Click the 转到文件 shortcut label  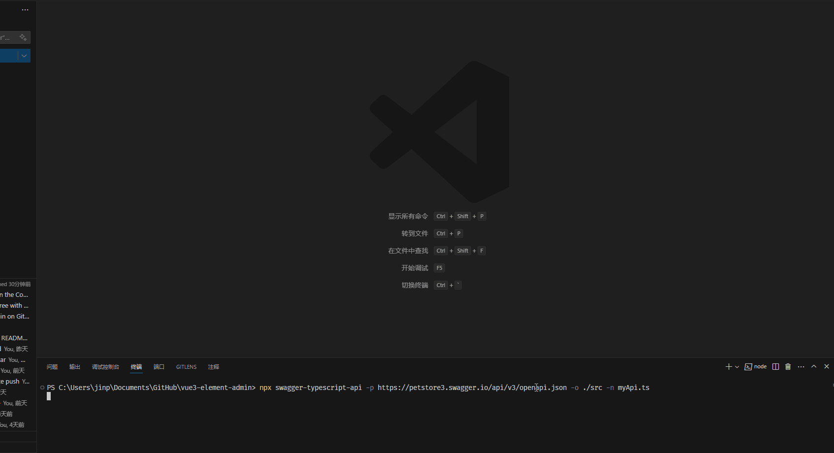pyautogui.click(x=415, y=233)
